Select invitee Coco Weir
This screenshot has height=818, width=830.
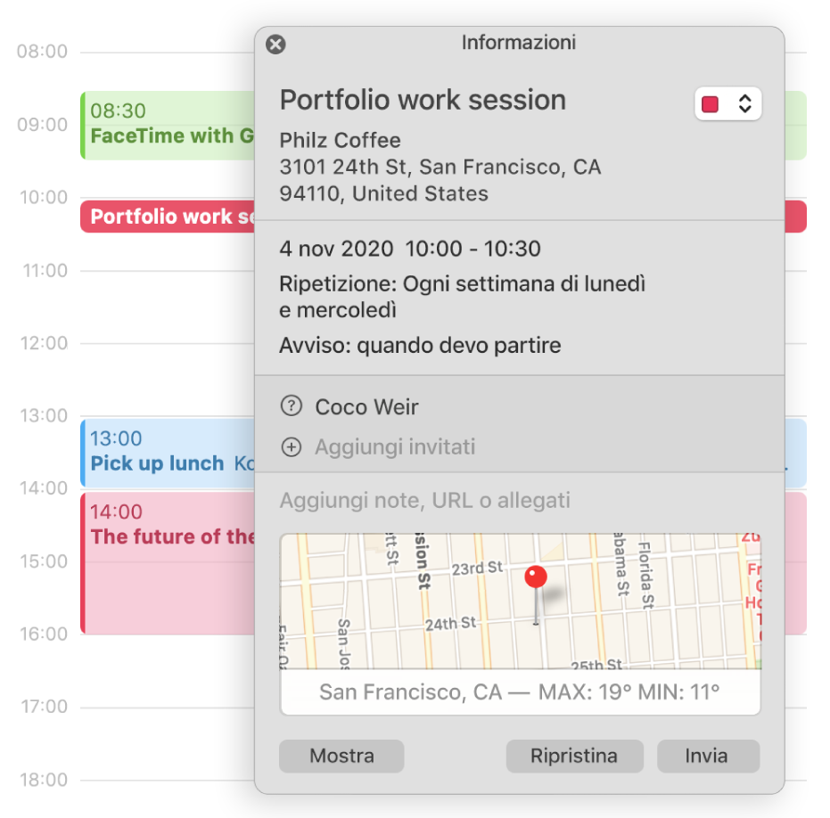[366, 407]
